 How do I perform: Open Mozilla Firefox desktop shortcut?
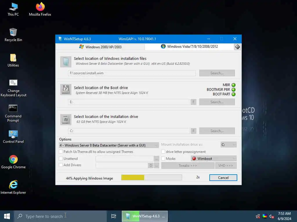[40, 10]
